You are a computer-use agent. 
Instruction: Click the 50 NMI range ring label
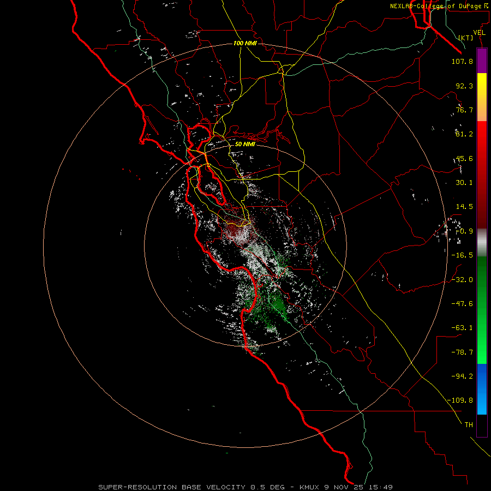(x=245, y=144)
